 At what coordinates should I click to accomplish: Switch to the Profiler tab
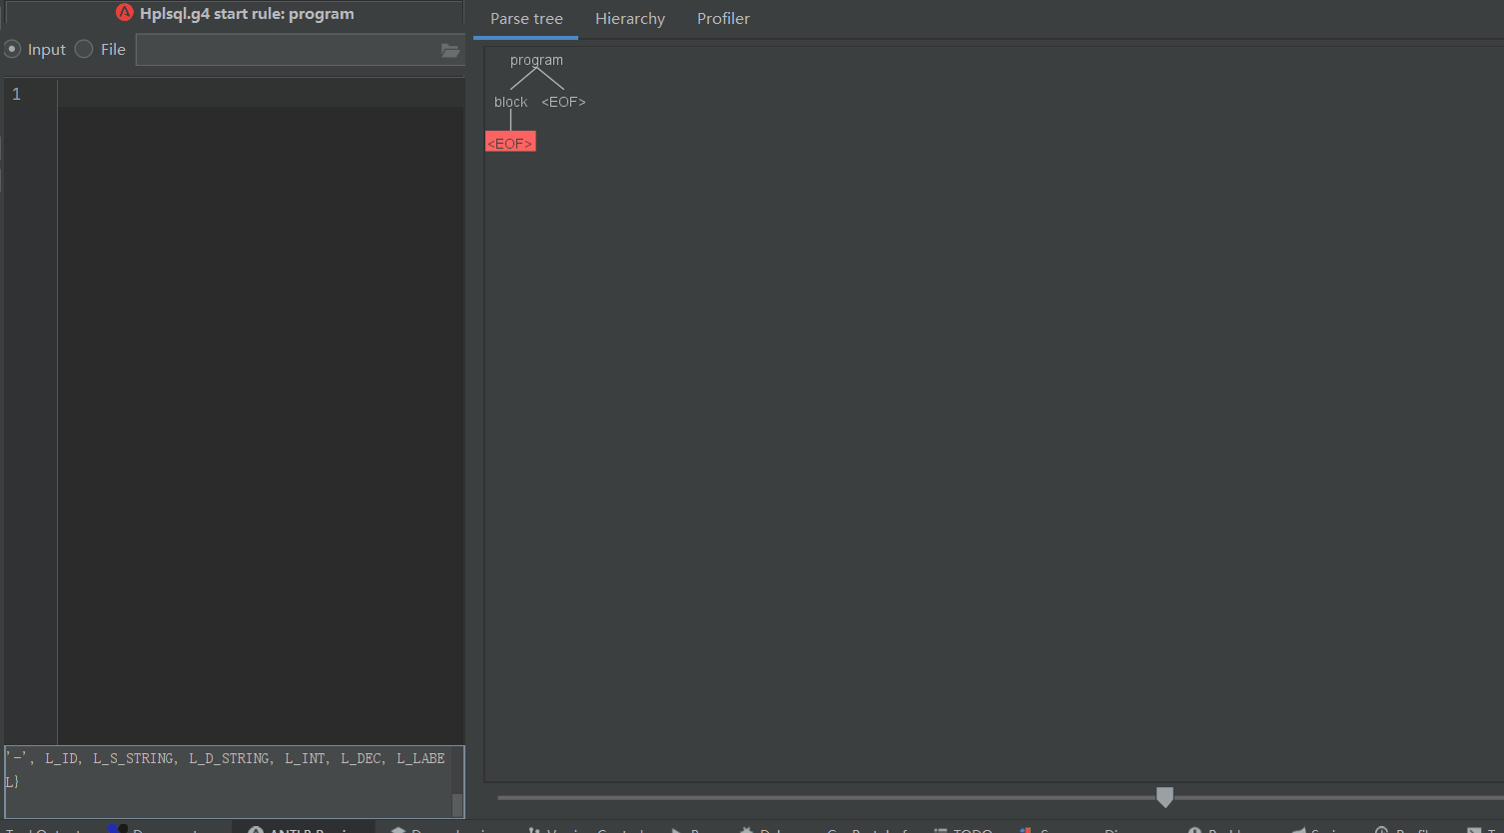point(723,18)
